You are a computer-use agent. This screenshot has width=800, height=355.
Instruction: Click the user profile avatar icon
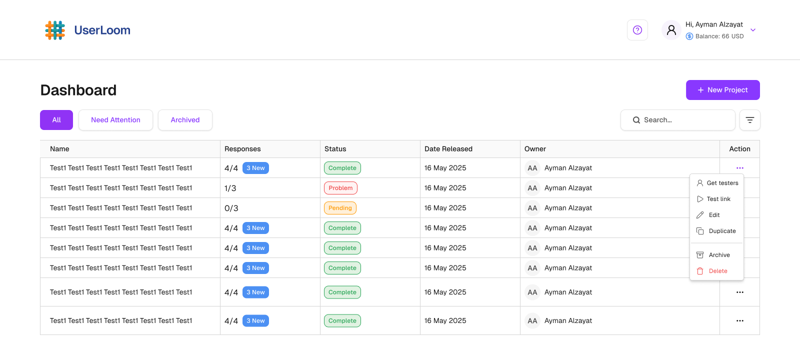coord(671,30)
